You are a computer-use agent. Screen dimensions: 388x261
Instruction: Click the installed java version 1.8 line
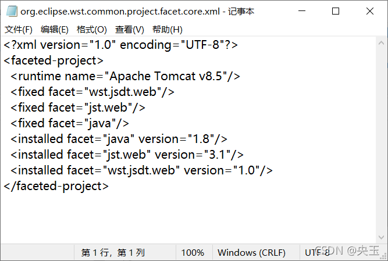point(119,139)
